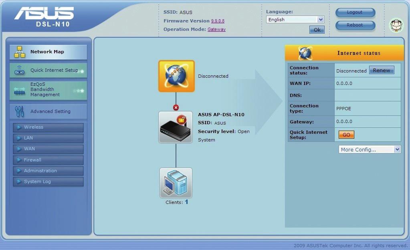The height and width of the screenshot is (250, 410).
Task: Confirm language with Ok button
Action: (x=317, y=30)
